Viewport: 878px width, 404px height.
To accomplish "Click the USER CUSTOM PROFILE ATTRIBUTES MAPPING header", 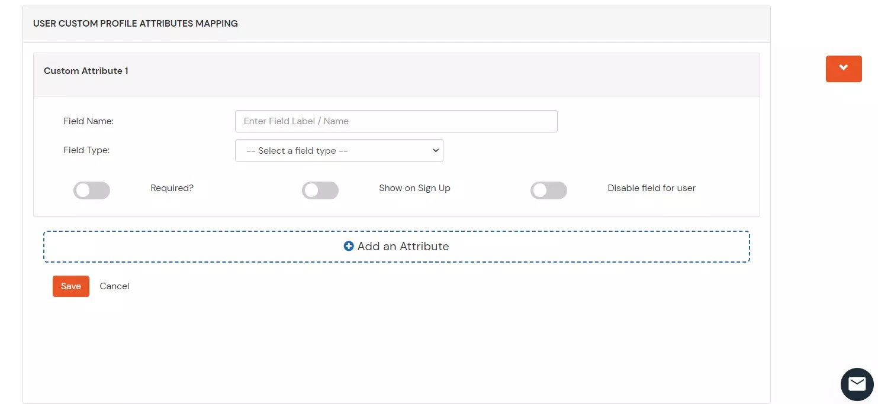I will point(135,23).
